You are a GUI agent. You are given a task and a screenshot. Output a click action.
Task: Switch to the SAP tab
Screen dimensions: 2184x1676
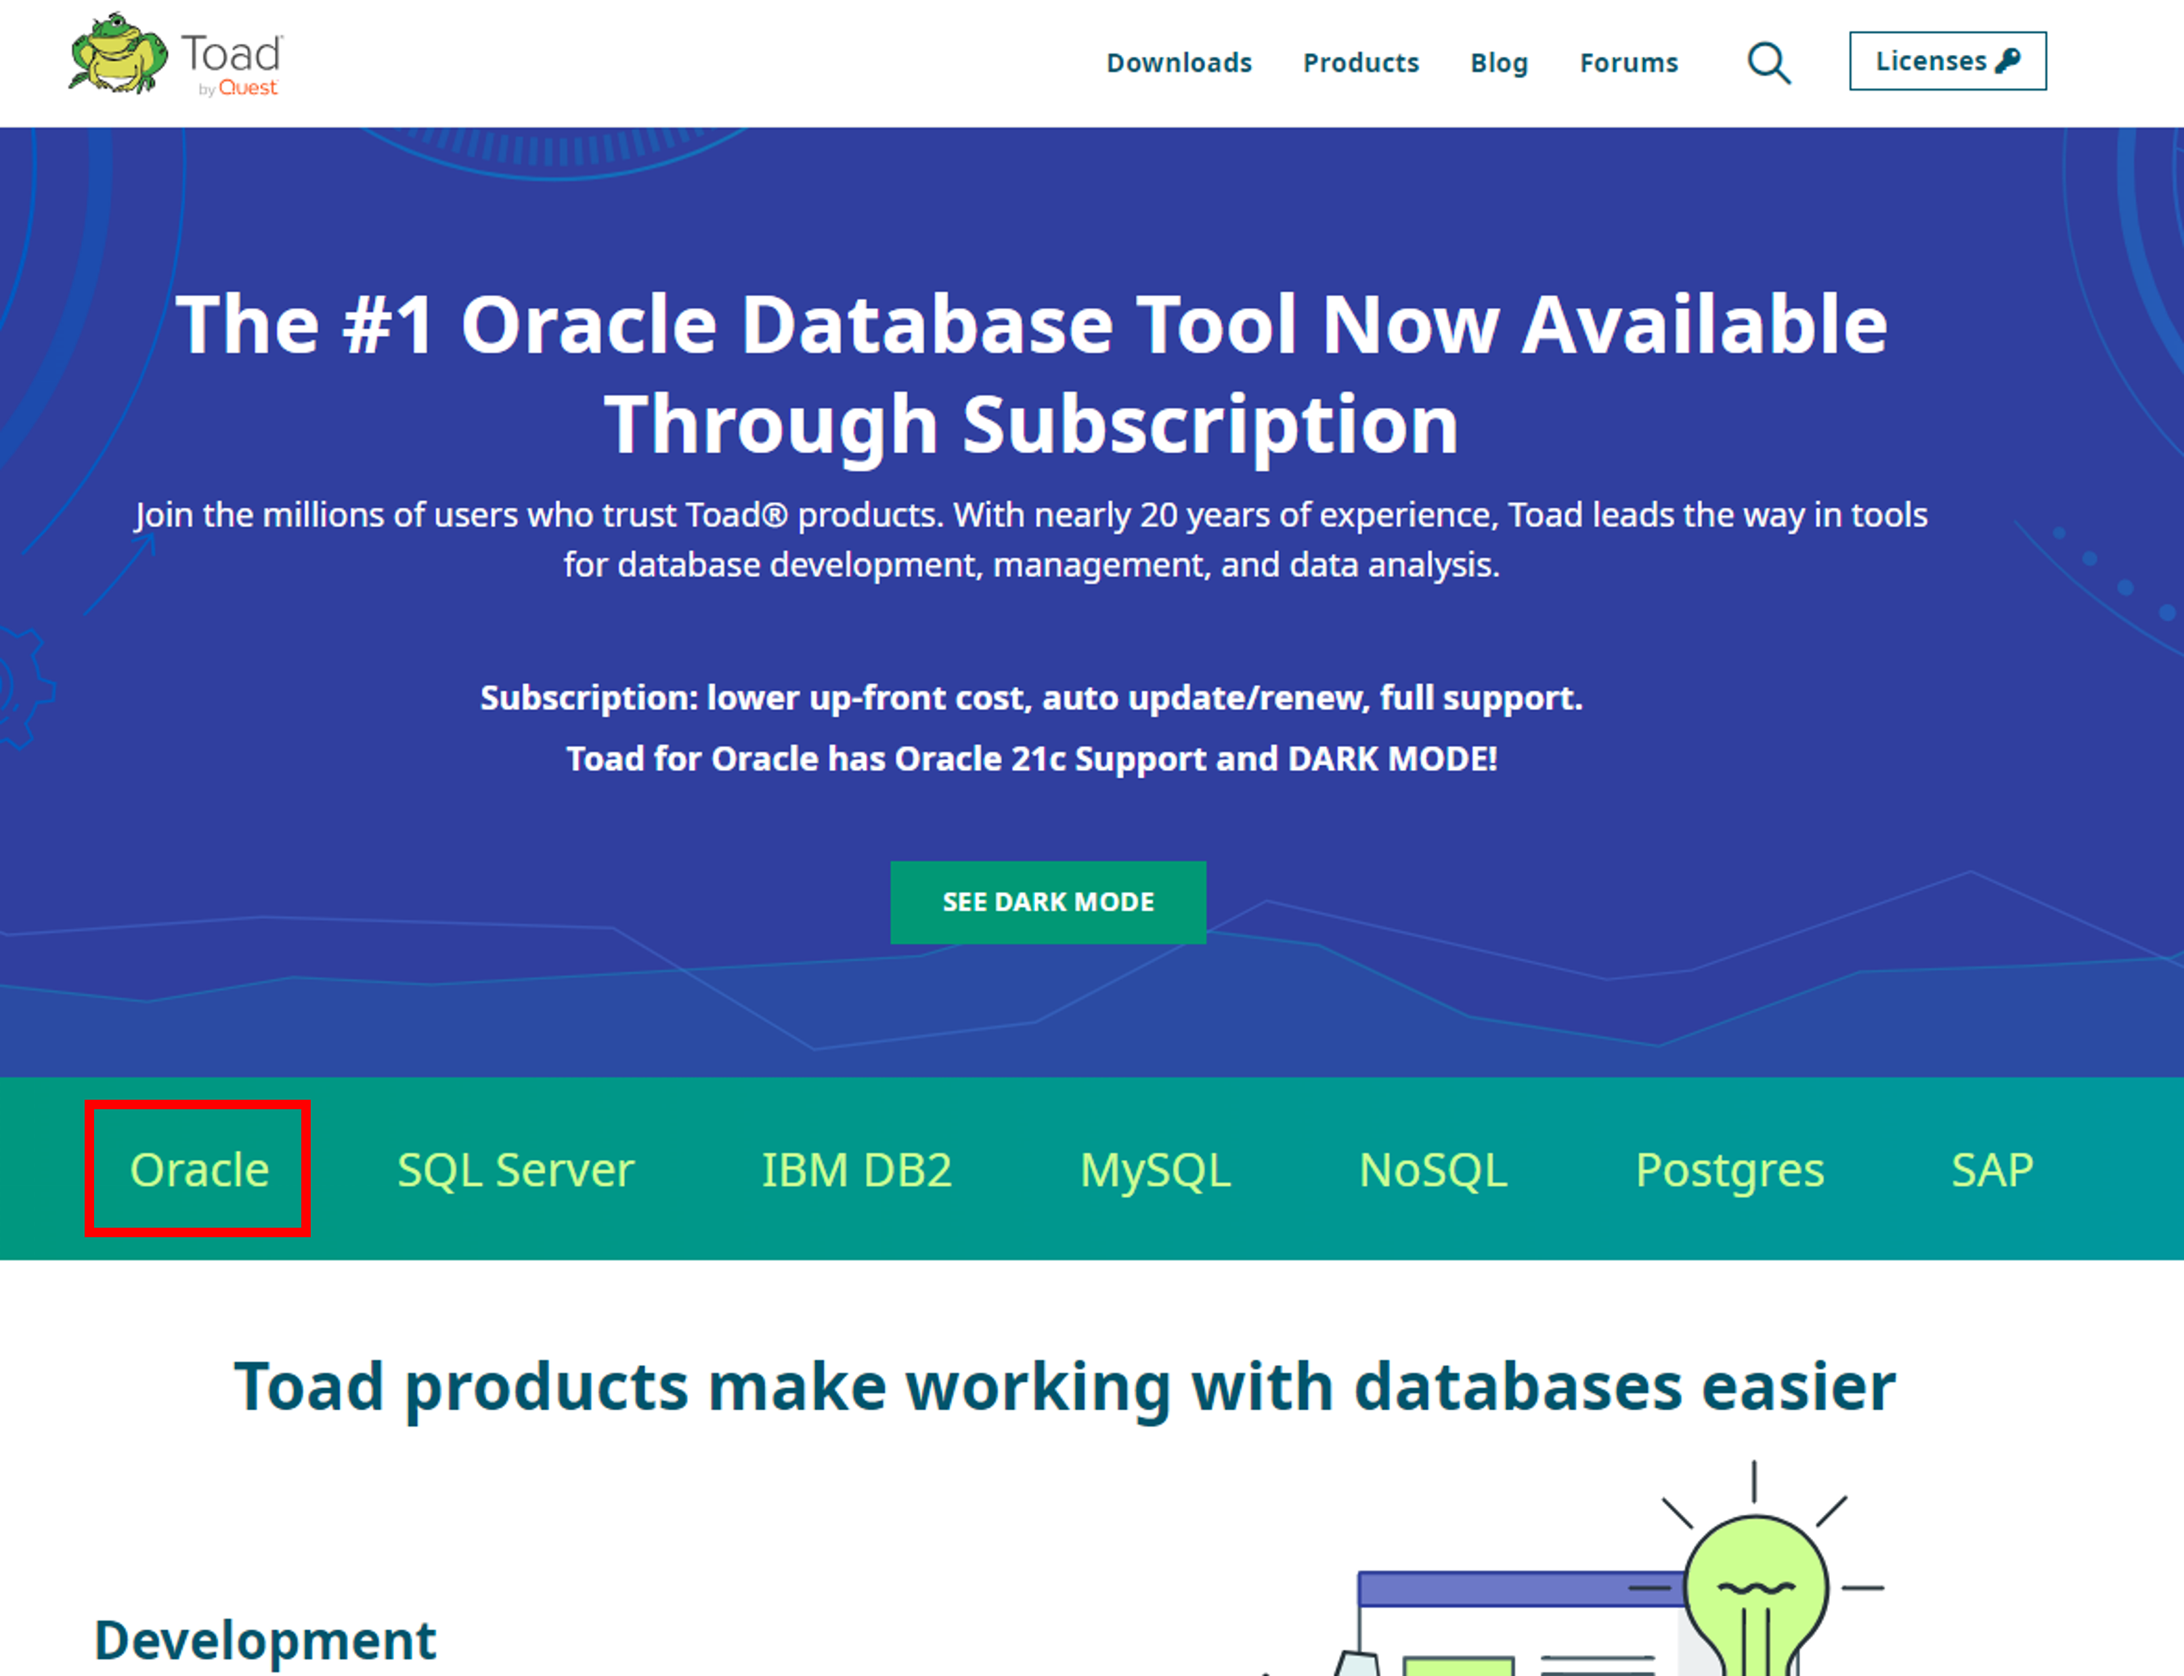(x=1992, y=1169)
